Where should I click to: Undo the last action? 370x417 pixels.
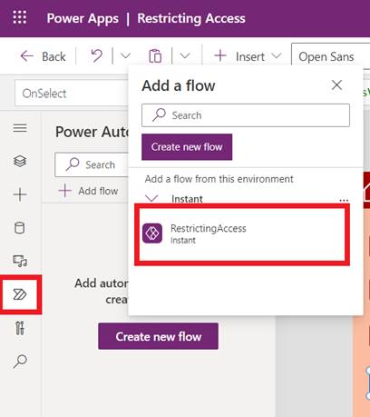(97, 56)
